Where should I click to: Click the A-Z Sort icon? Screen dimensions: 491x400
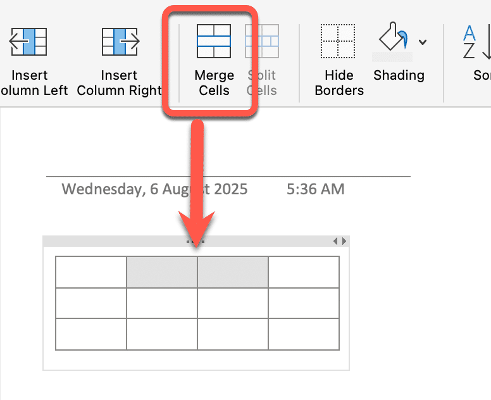click(x=476, y=42)
